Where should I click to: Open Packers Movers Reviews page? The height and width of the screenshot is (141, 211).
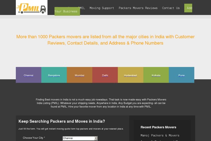[138, 8]
